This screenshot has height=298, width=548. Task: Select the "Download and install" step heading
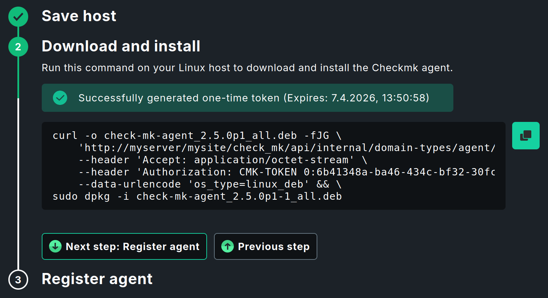tap(121, 46)
